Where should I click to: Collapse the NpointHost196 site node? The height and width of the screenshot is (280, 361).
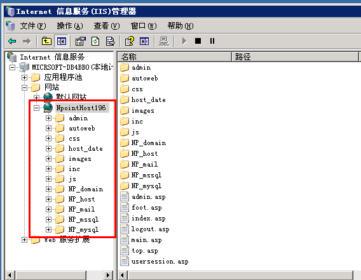[x=36, y=108]
